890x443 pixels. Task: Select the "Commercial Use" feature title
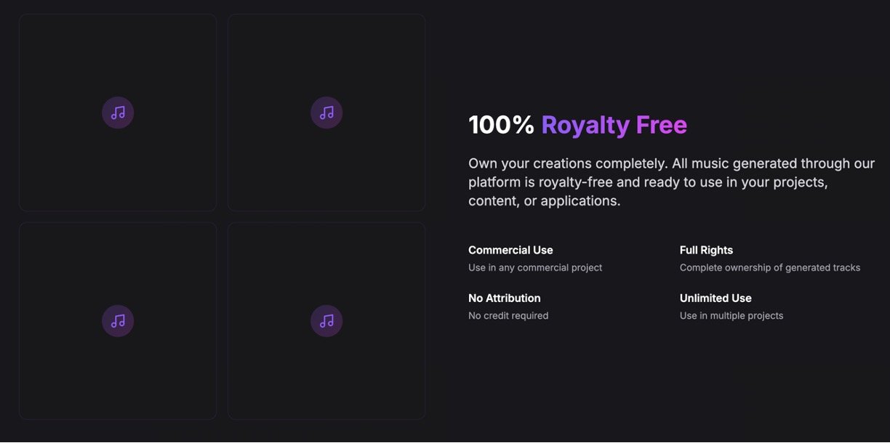coord(510,250)
